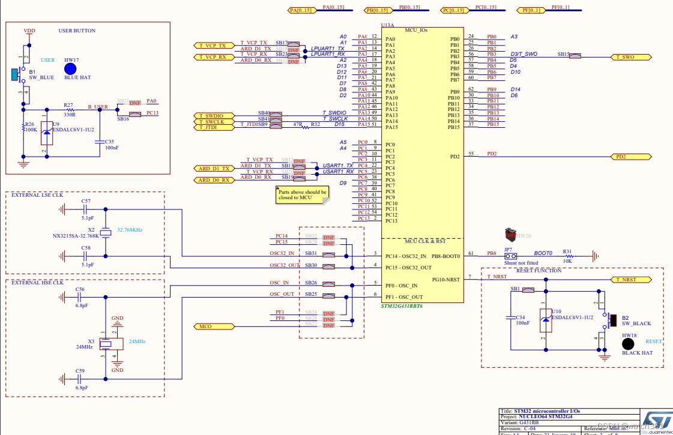Select the yellow T_SWCLK port tag

214,122
